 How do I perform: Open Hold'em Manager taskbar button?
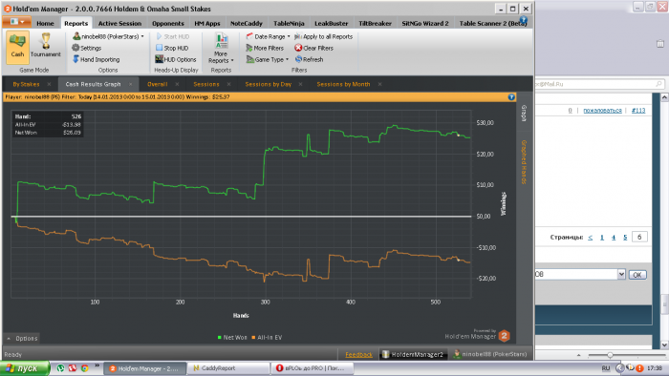click(144, 368)
